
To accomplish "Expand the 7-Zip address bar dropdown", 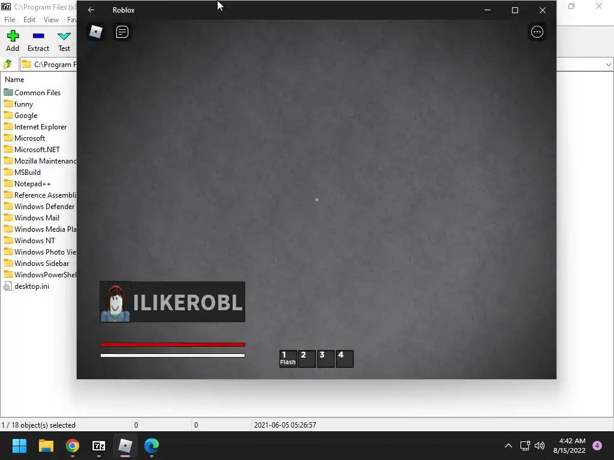I will pyautogui.click(x=608, y=65).
